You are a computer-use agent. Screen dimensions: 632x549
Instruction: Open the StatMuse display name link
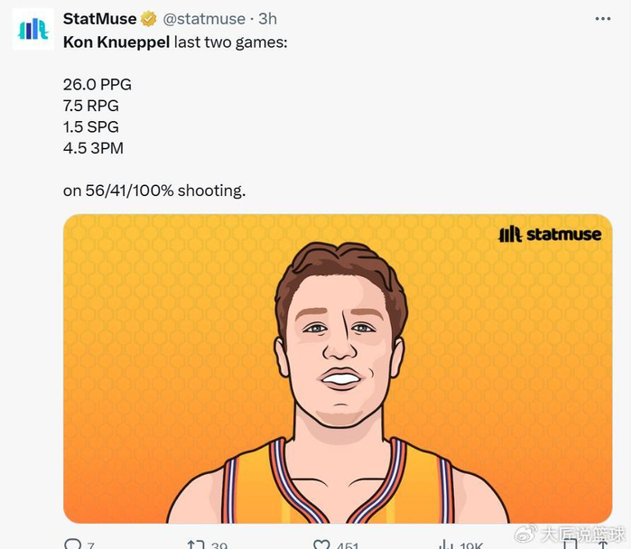[99, 19]
